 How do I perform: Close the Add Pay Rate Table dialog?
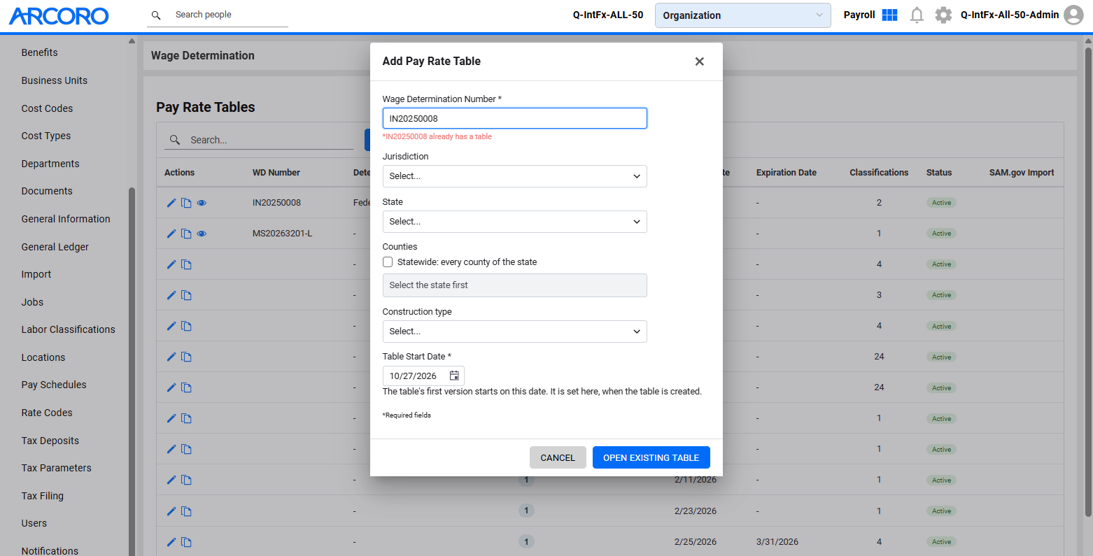(x=699, y=62)
